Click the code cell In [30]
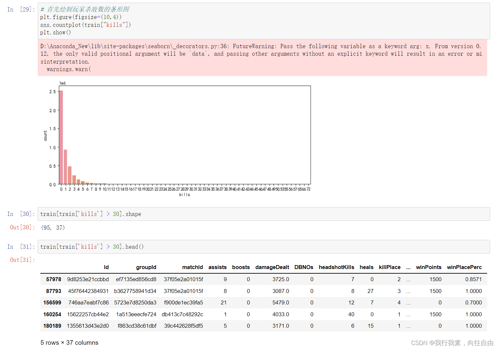The height and width of the screenshot is (349, 498). (264, 214)
